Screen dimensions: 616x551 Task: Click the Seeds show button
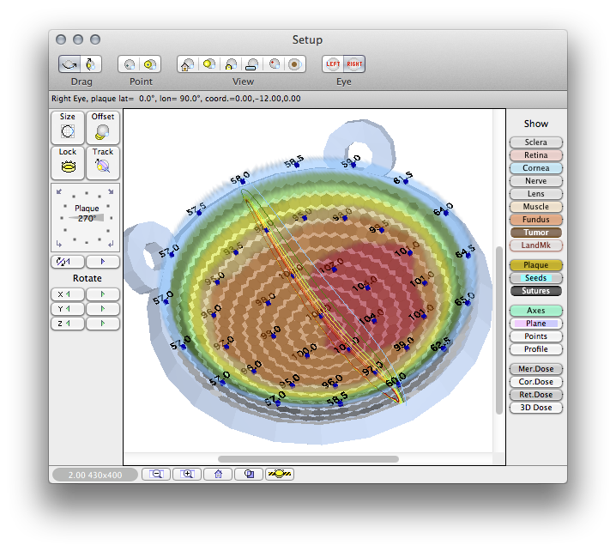click(x=535, y=279)
